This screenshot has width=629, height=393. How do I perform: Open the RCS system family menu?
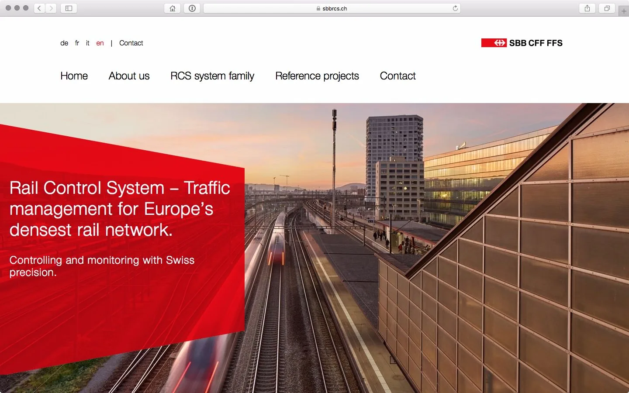[x=212, y=76]
